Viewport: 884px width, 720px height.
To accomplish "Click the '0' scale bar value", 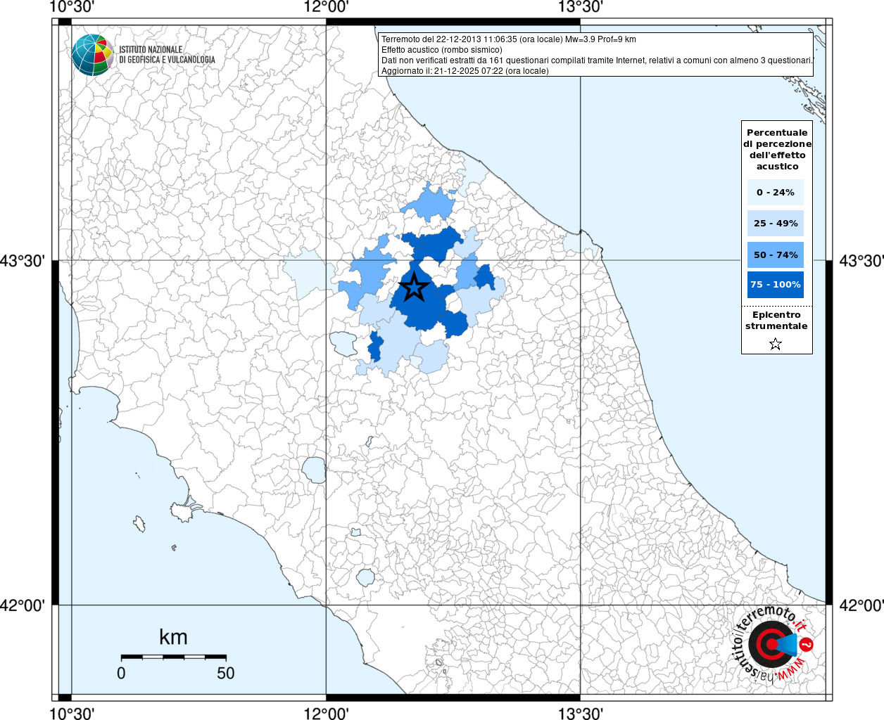I will tap(121, 673).
